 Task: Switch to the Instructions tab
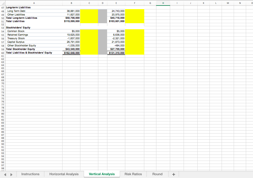click(x=30, y=174)
